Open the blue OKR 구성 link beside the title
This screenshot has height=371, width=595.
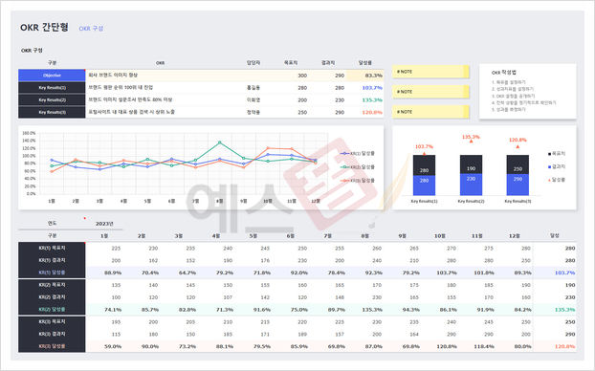(x=91, y=29)
